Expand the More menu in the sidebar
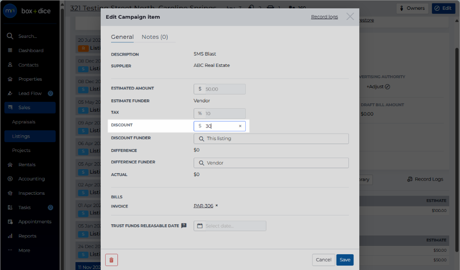The height and width of the screenshot is (270, 460). tap(24, 250)
